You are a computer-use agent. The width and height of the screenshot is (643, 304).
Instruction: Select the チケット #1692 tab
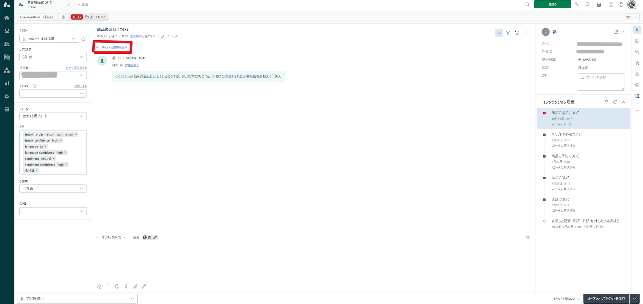click(88, 17)
